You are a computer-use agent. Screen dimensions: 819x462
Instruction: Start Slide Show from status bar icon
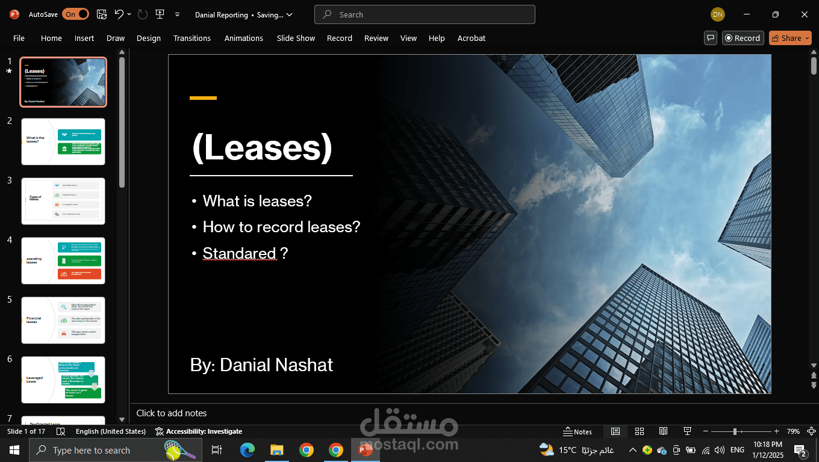pyautogui.click(x=687, y=431)
